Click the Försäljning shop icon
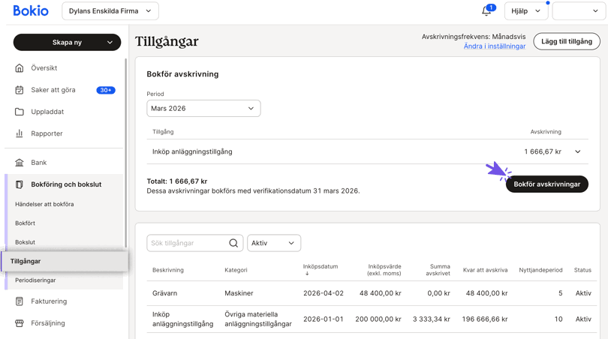Screen dimensions: 608x339 click(x=20, y=323)
